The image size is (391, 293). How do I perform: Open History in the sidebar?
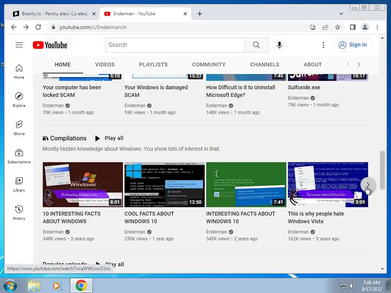[x=19, y=213]
